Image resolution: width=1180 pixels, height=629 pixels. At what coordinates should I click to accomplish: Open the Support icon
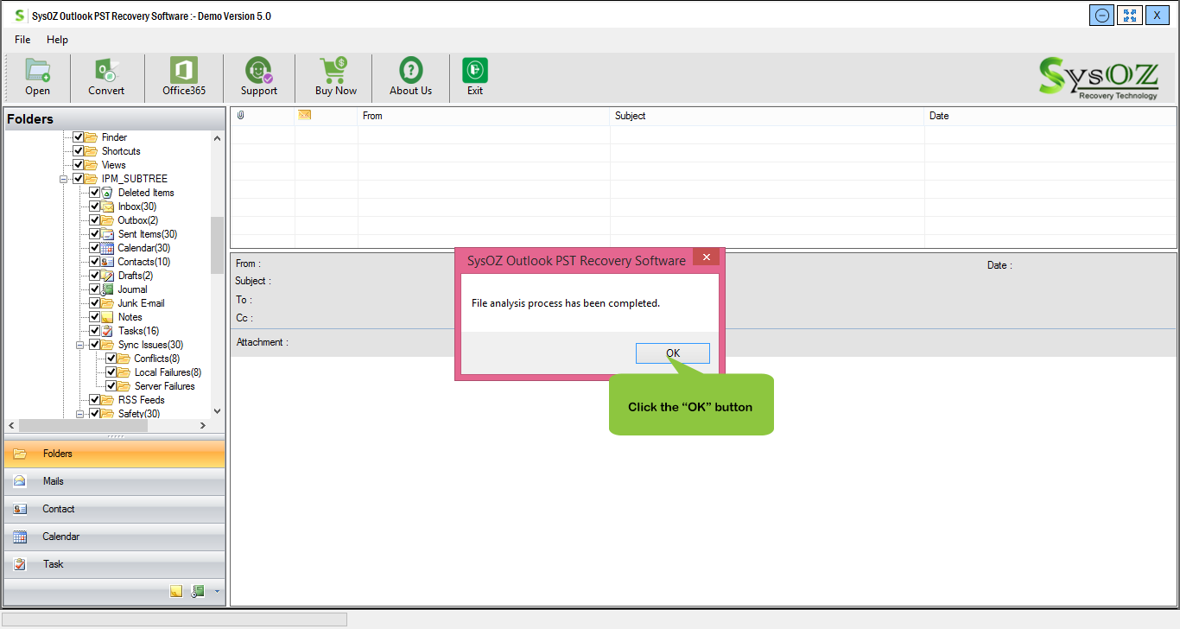259,70
